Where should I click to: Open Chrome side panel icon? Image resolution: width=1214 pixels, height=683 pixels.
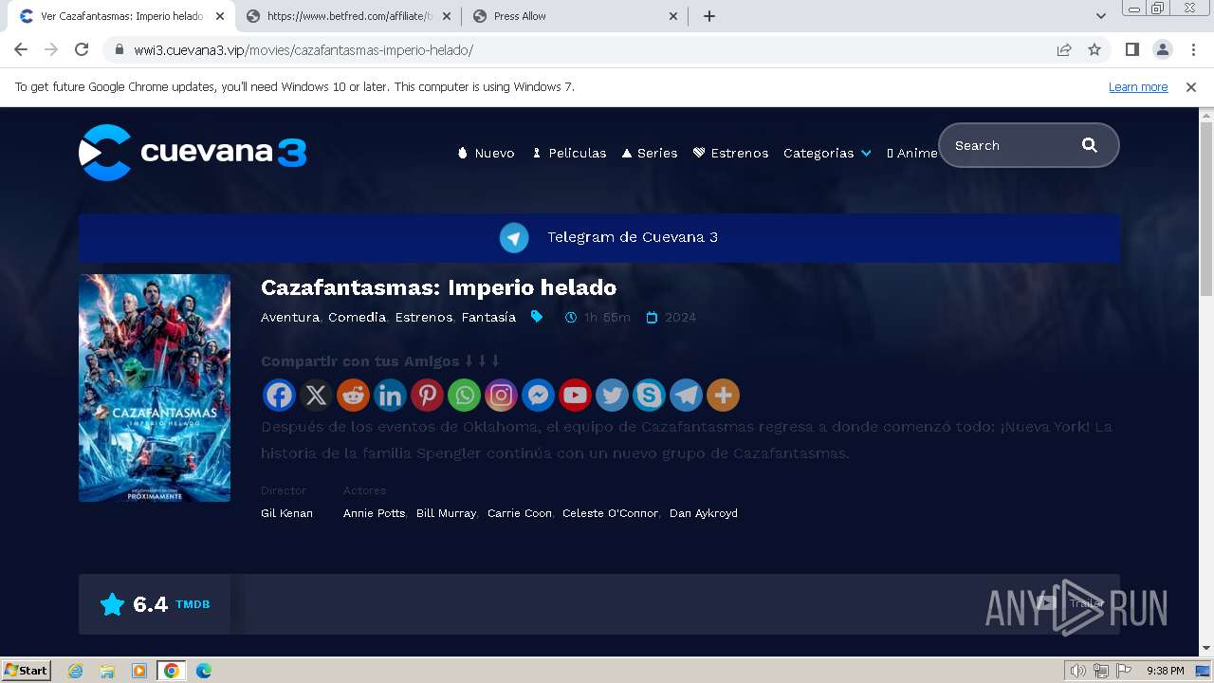click(1131, 49)
